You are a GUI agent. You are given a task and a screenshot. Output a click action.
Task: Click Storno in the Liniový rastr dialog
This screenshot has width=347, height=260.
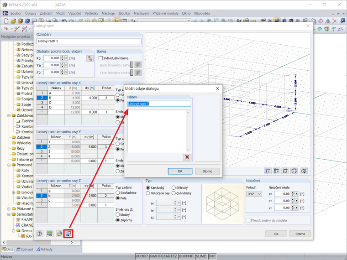point(300,234)
